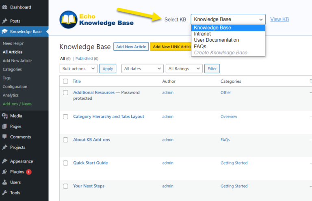
Task: Click the Users person icon
Action: 4,182
